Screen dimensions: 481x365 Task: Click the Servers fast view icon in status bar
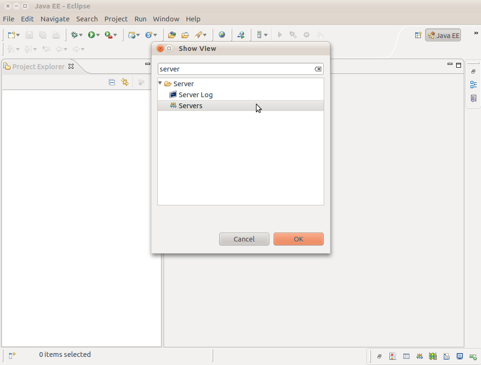pos(420,356)
